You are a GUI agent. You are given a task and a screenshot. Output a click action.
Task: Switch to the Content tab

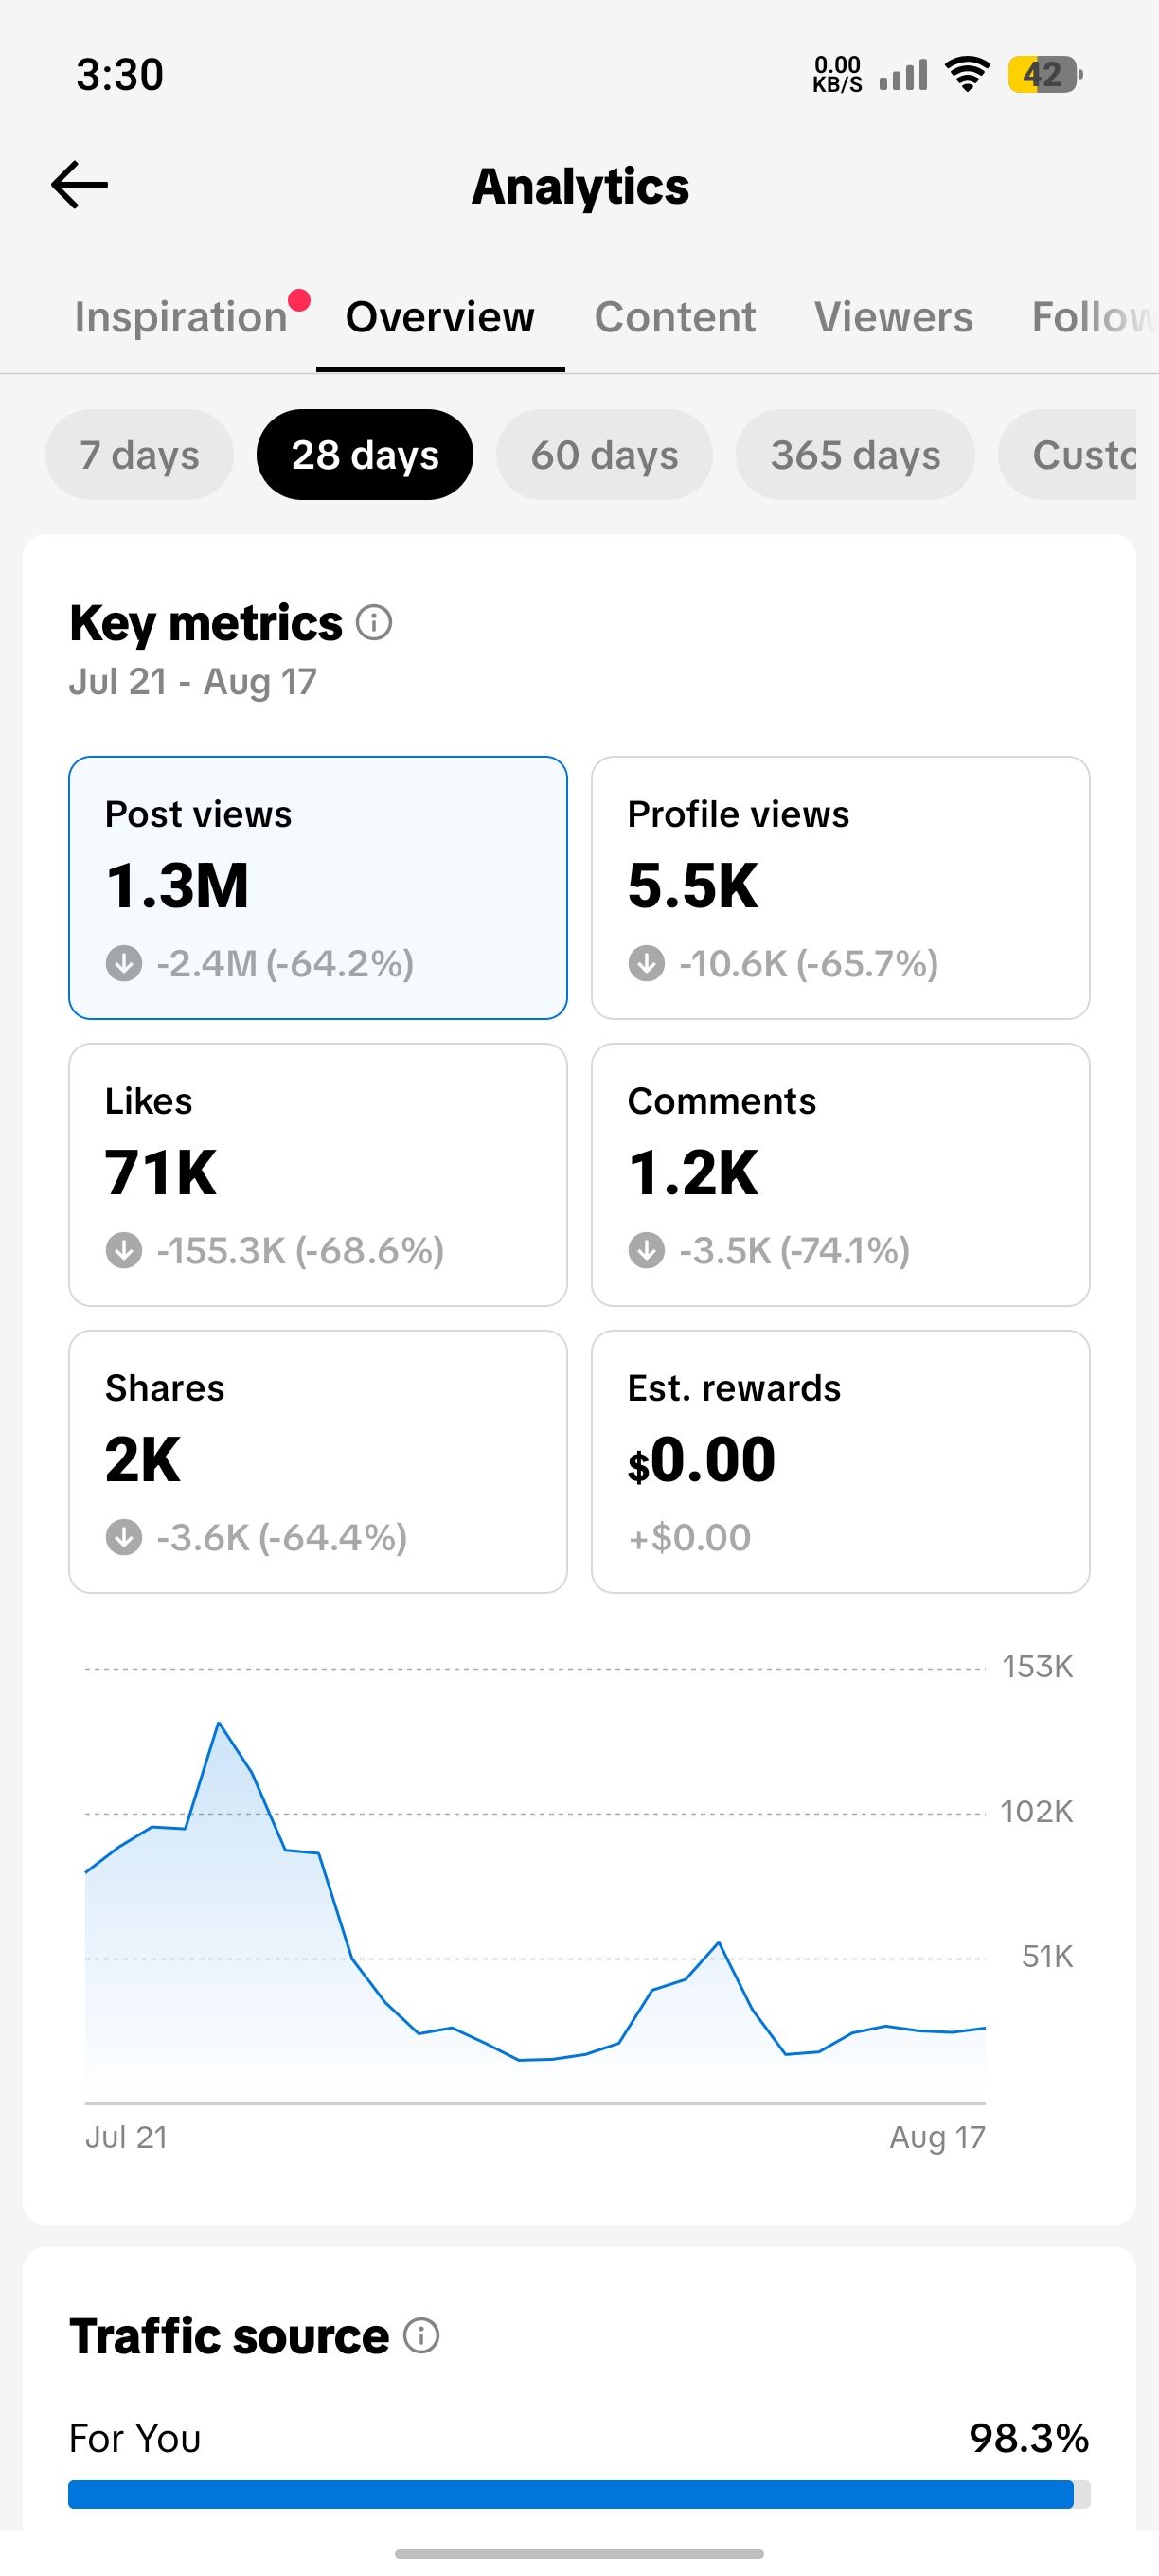(x=675, y=317)
